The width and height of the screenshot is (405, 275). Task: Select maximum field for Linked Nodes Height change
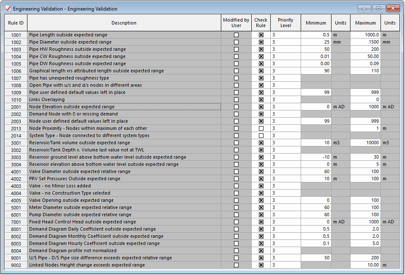pos(365,265)
